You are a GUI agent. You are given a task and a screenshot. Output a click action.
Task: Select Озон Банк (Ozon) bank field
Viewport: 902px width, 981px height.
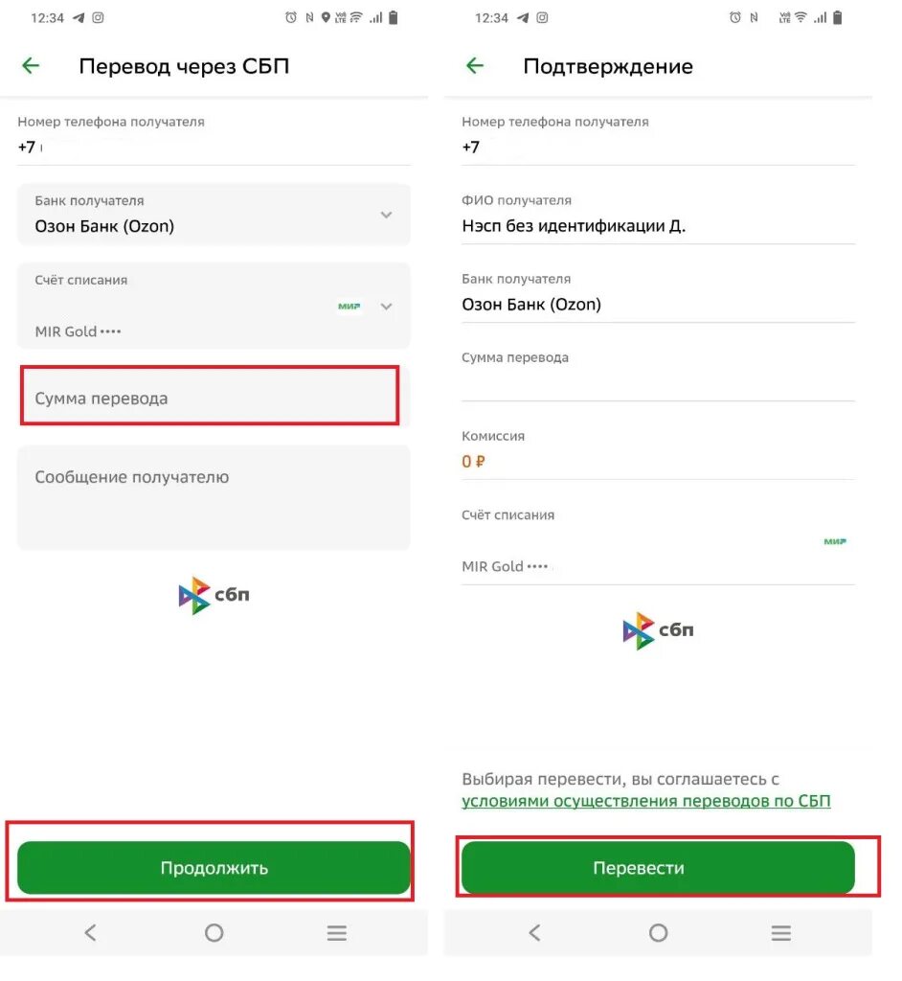coord(214,215)
